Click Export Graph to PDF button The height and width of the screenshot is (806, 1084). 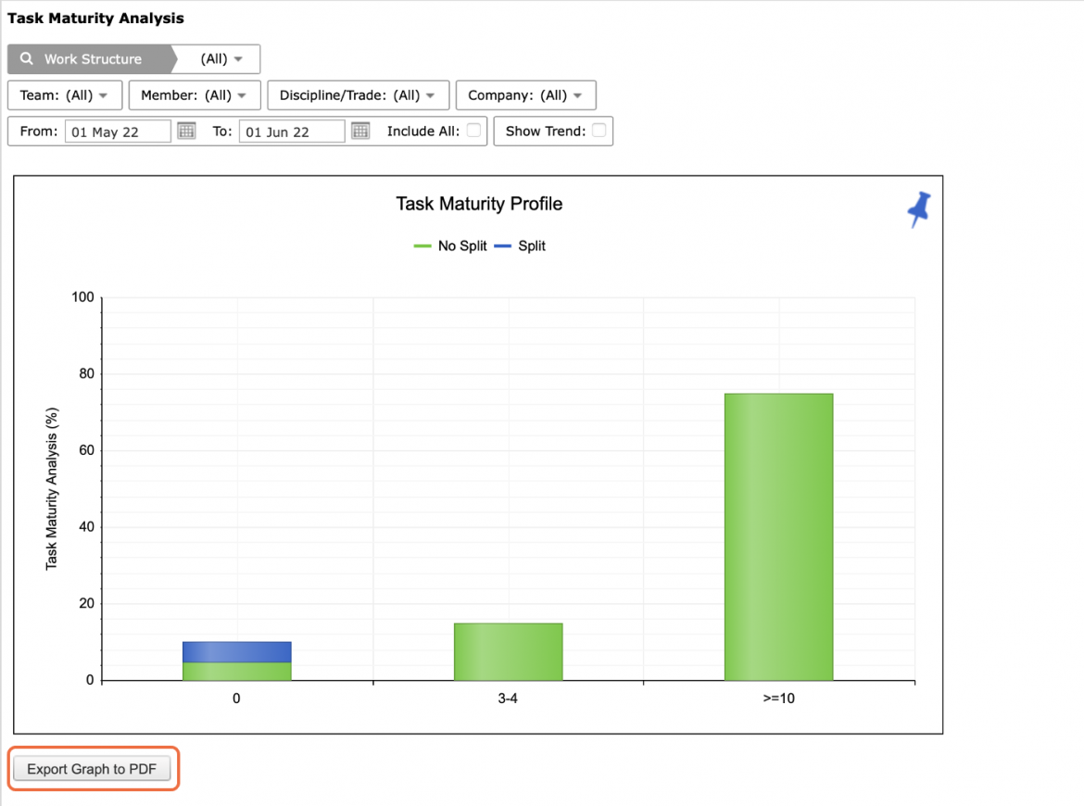[92, 769]
